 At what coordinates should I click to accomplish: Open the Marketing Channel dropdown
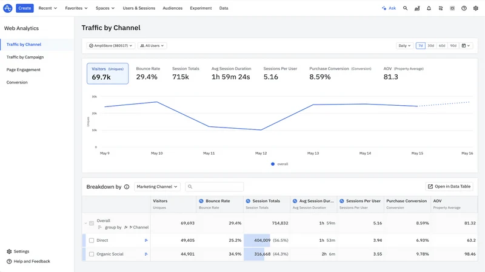(x=157, y=187)
